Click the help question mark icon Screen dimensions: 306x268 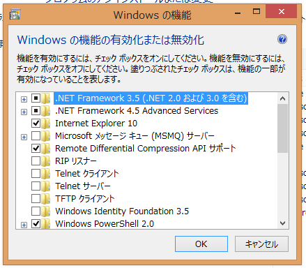[282, 39]
